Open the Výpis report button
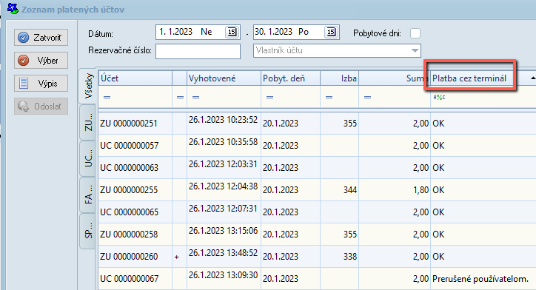Viewport: 536px width, 290px height. pos(41,84)
